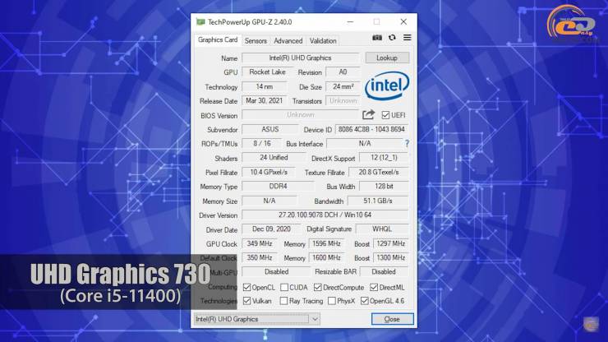Click the GPU Clock Memory 1596 MHz

pyautogui.click(x=326, y=244)
